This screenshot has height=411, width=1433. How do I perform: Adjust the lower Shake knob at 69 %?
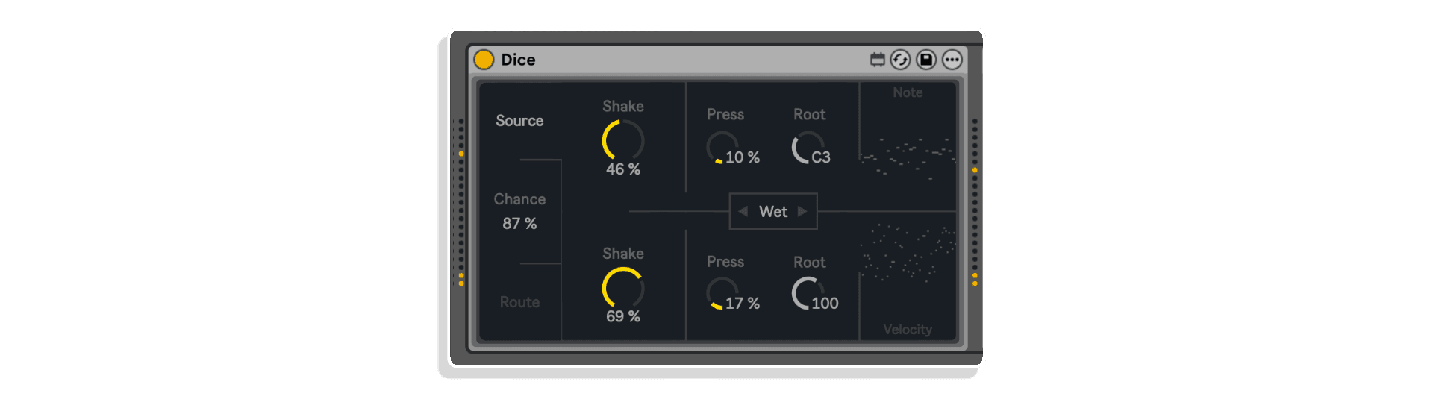pyautogui.click(x=623, y=288)
